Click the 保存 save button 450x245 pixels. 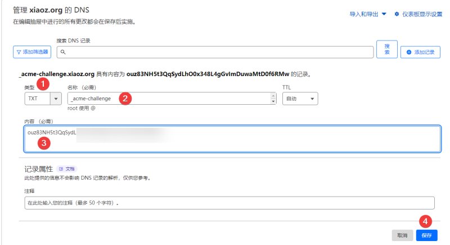coord(427,235)
